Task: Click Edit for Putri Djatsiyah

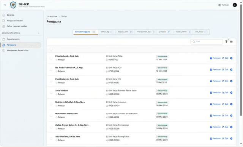Action: pos(225,81)
